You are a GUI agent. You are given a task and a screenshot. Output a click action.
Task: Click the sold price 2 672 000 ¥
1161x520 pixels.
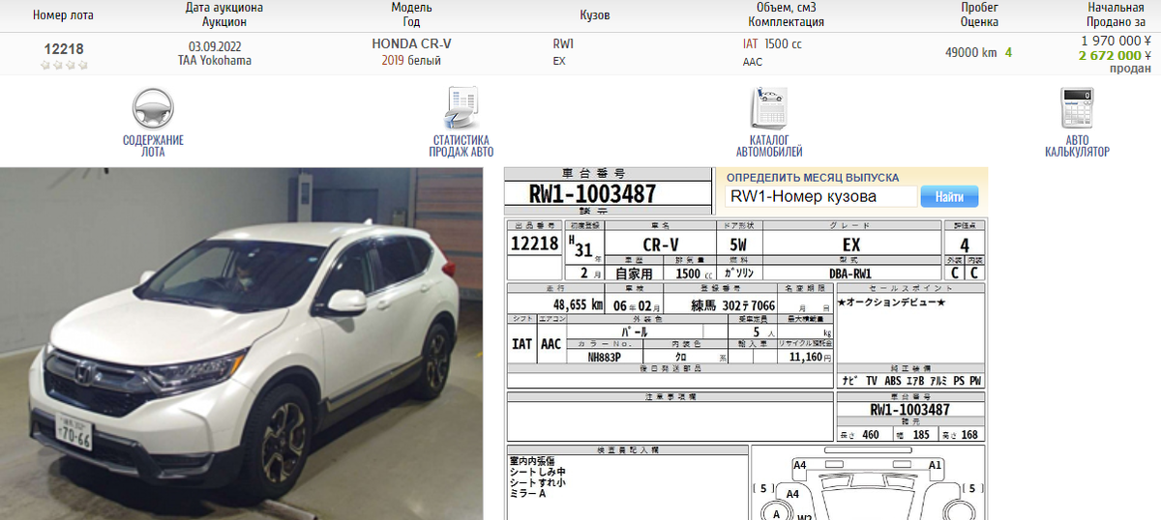(x=1115, y=55)
